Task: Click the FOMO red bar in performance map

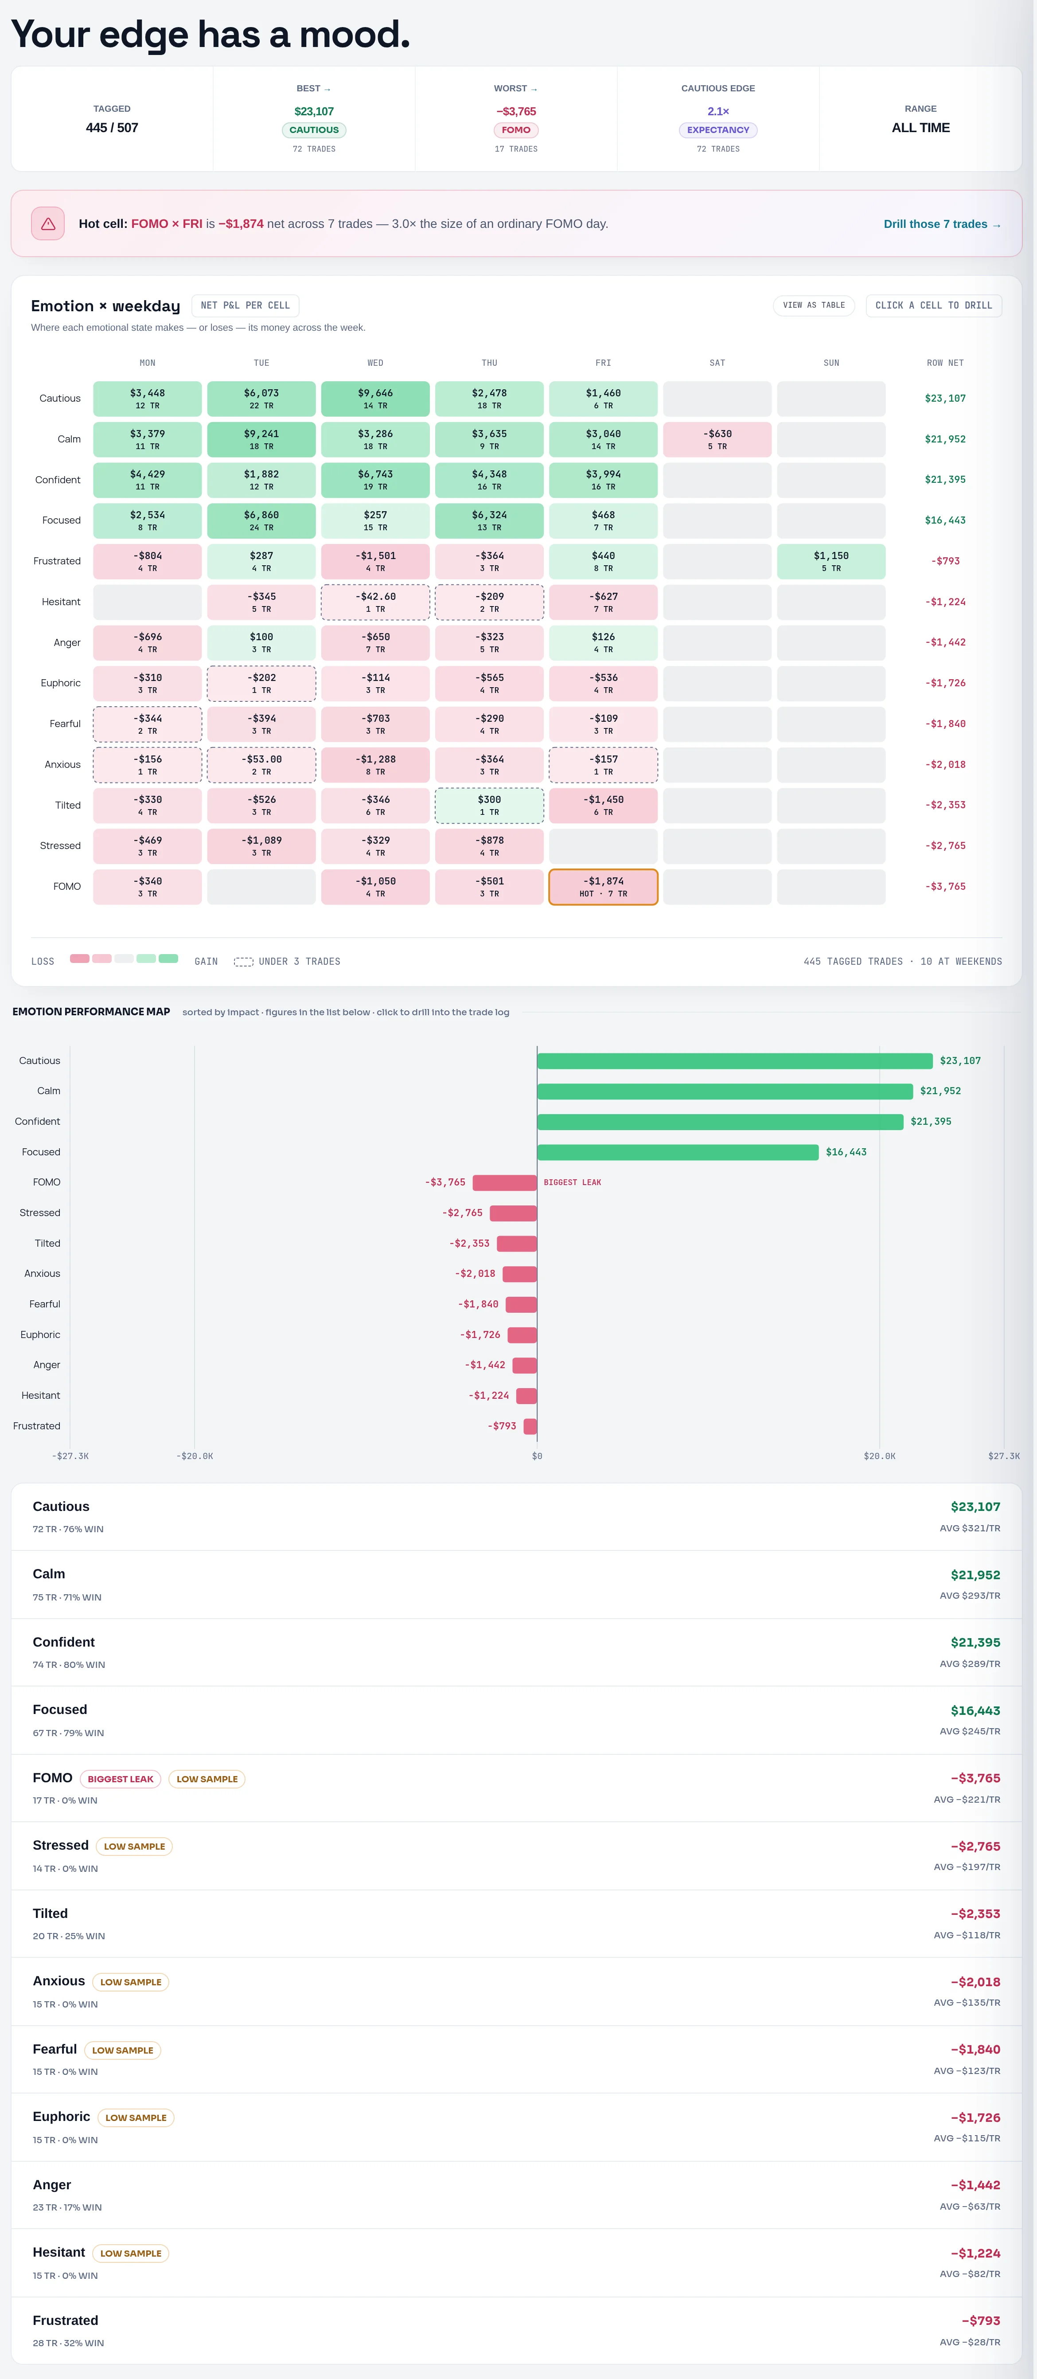Action: (504, 1183)
